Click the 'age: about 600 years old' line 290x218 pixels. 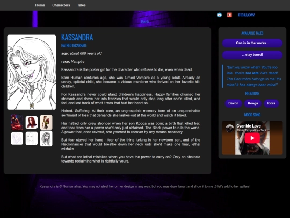coord(82,54)
